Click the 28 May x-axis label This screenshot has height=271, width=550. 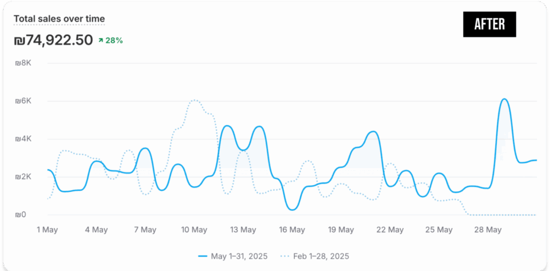coord(488,230)
